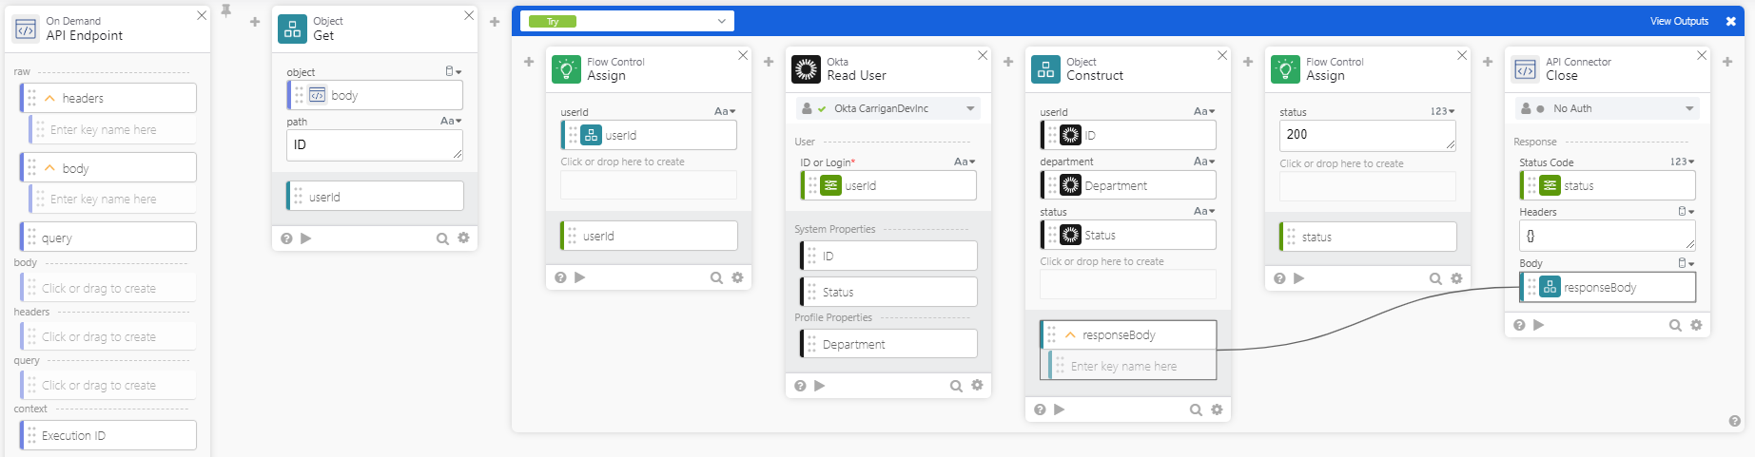Click the pin icon beside API Endpoint card
Viewport: 1755px width, 457px height.
tap(226, 11)
